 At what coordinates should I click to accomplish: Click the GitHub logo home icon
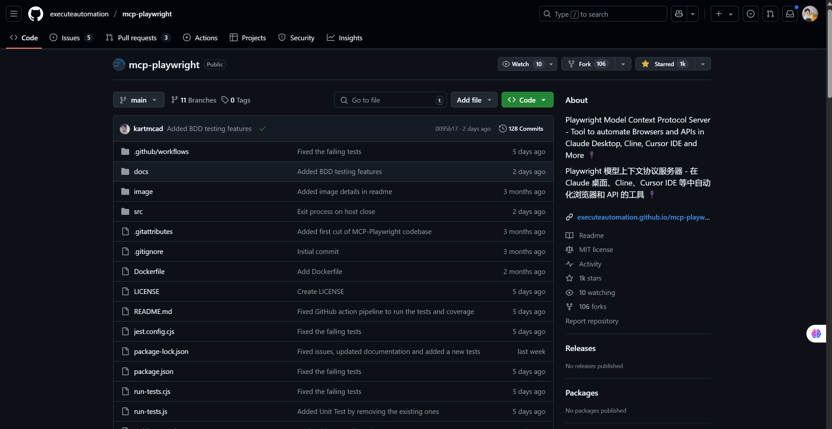[35, 14]
